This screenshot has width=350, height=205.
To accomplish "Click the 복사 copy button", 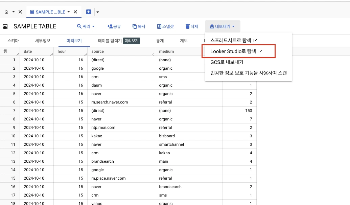I will 139,26.
